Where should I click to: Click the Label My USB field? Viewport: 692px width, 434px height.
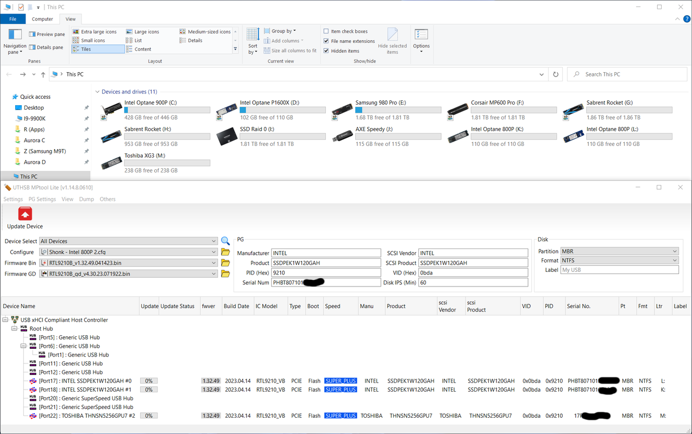pyautogui.click(x=619, y=270)
